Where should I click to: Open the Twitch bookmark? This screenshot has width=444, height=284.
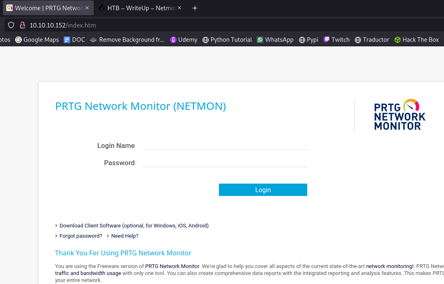(x=337, y=40)
